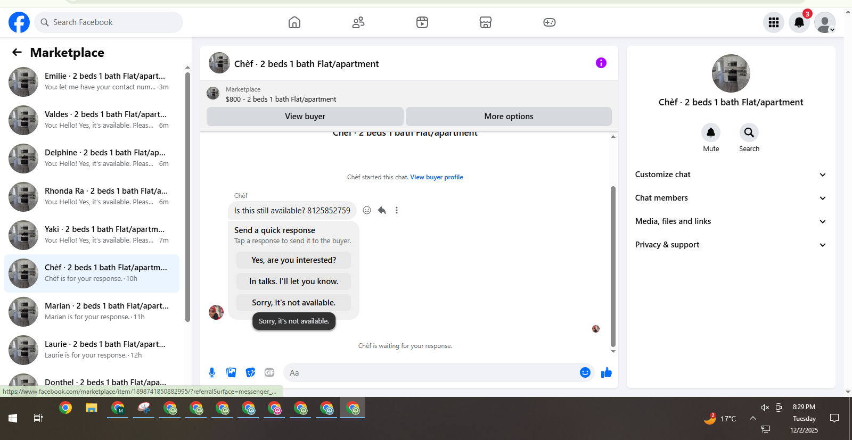Open Valdes conversation in list
Image resolution: width=852 pixels, height=440 pixels.
coord(92,120)
